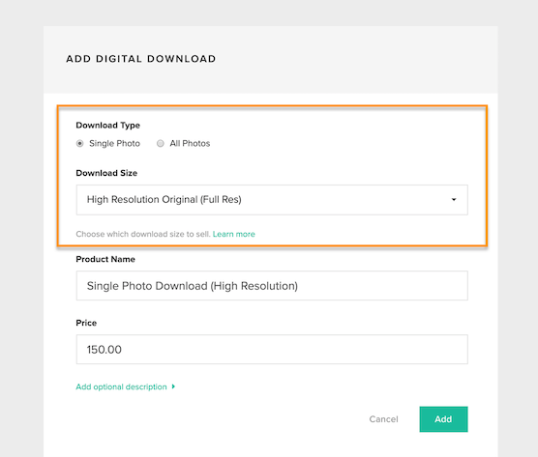This screenshot has height=457, width=538.
Task: Click the All Photos option label
Action: pos(190,144)
